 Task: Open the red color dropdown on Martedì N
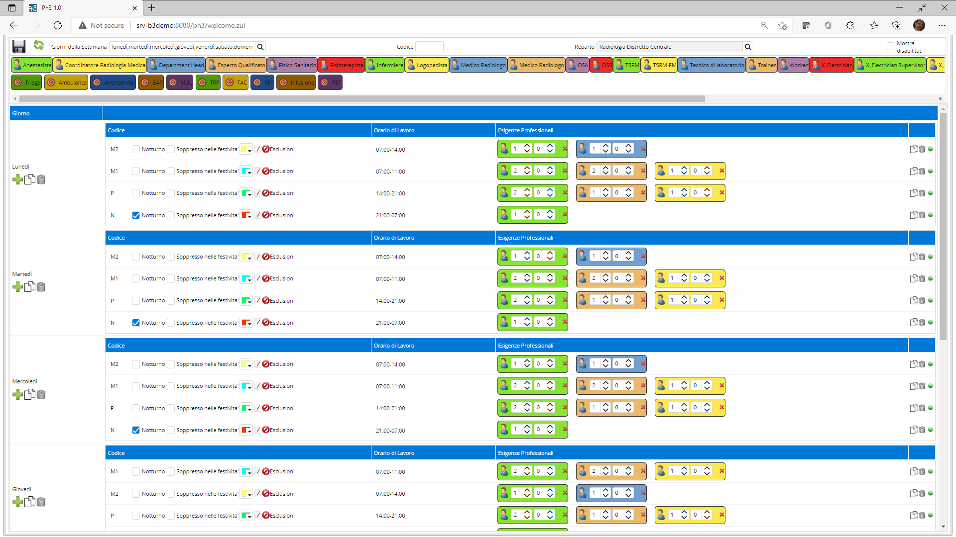246,323
